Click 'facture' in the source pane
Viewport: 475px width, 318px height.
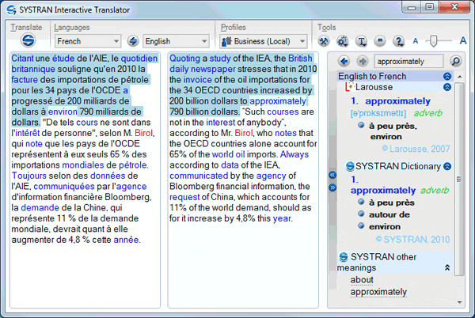(x=25, y=80)
